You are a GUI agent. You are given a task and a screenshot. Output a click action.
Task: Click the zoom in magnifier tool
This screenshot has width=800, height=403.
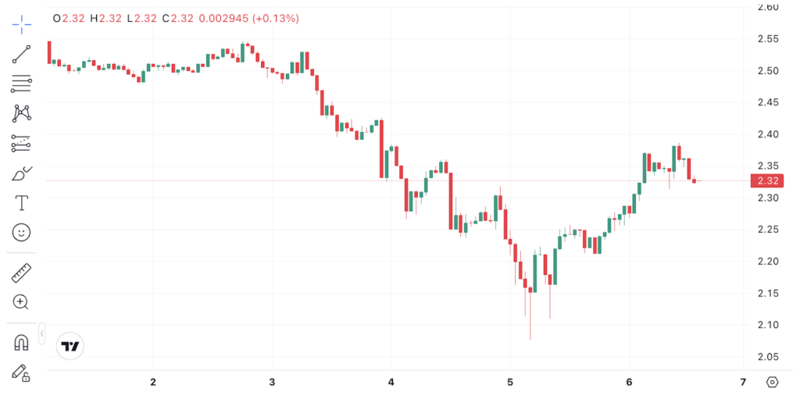click(x=21, y=302)
